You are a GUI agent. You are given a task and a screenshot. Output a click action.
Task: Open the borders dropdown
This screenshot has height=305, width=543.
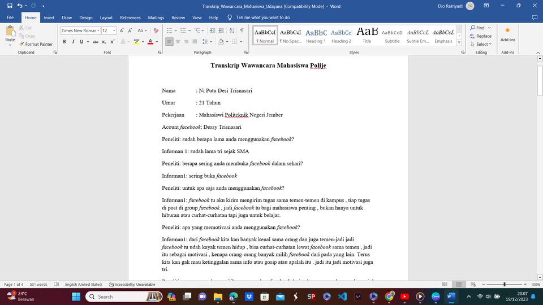[241, 42]
